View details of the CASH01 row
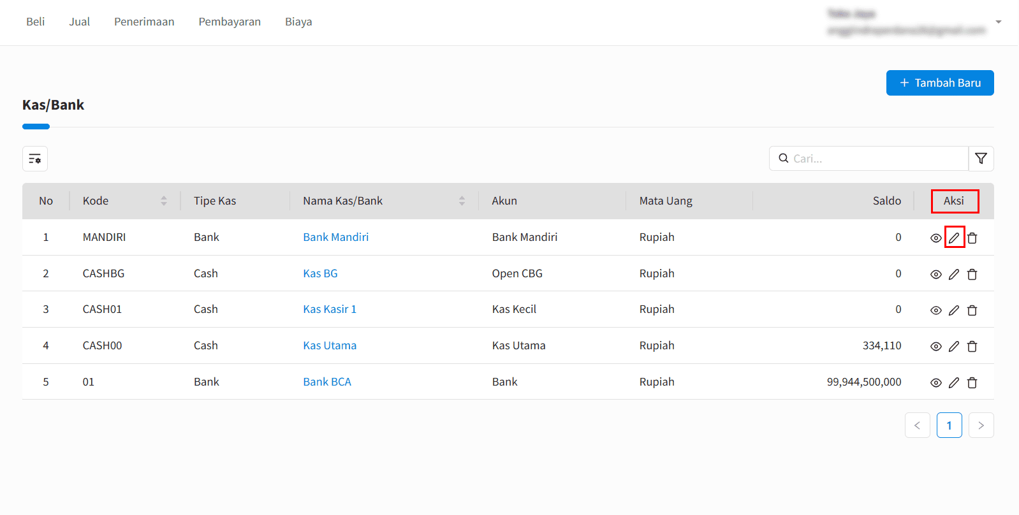1019x515 pixels. click(935, 310)
